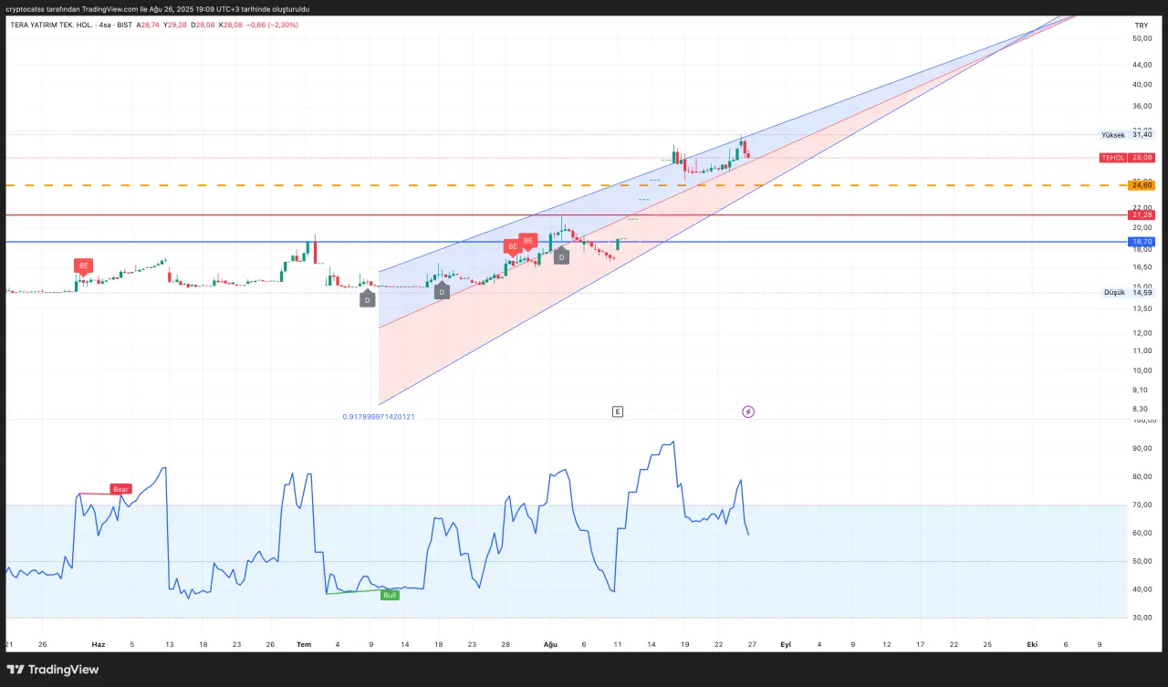This screenshot has width=1168, height=687.
Task: Click the Yüksek 31,40 high price label
Action: 1127,134
